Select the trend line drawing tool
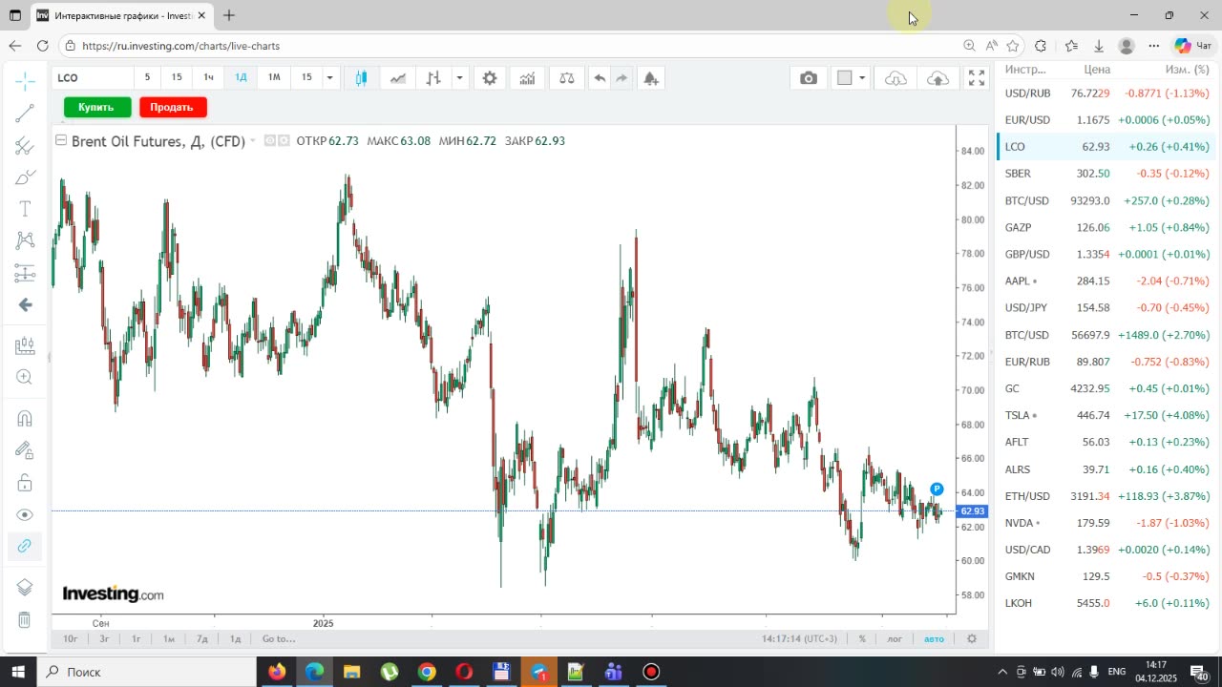The width and height of the screenshot is (1222, 687). (25, 114)
